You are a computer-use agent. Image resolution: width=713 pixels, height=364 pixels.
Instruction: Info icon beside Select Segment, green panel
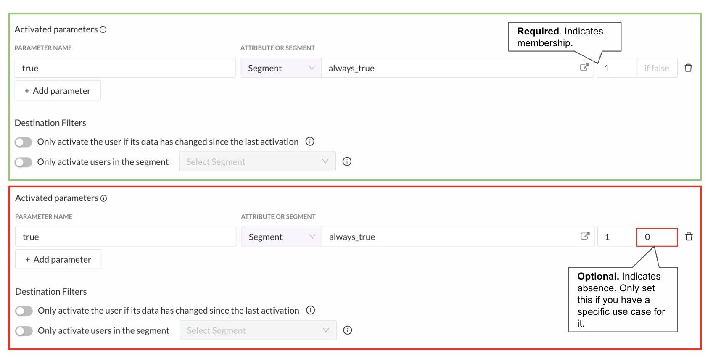[x=347, y=161]
